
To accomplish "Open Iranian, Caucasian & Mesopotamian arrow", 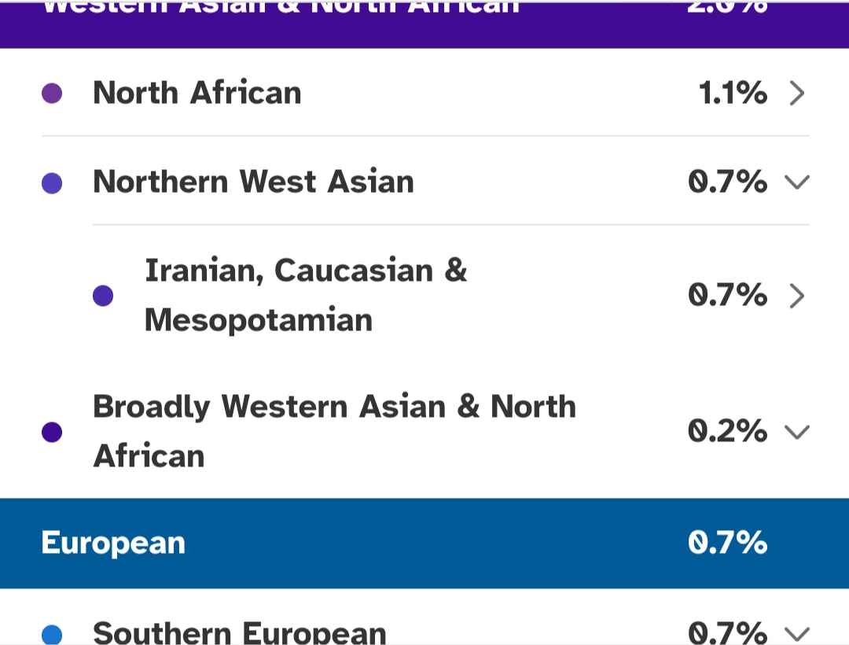I will pyautogui.click(x=797, y=296).
